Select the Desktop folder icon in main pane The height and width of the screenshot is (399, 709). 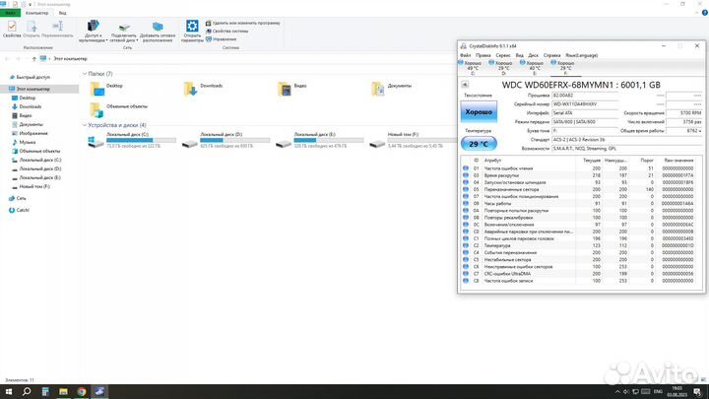coord(97,89)
